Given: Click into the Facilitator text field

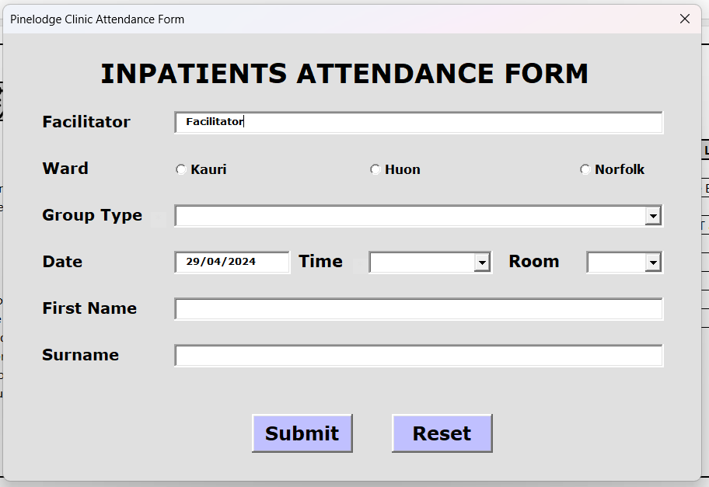Looking at the screenshot, I should [418, 122].
